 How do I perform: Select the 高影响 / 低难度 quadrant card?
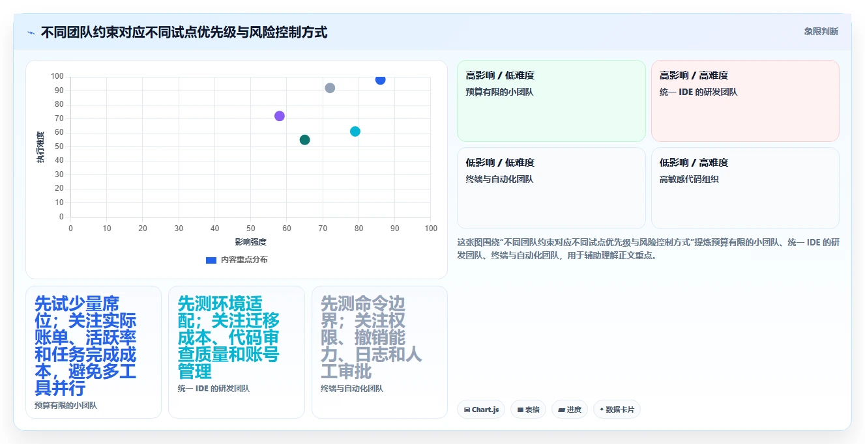point(551,101)
